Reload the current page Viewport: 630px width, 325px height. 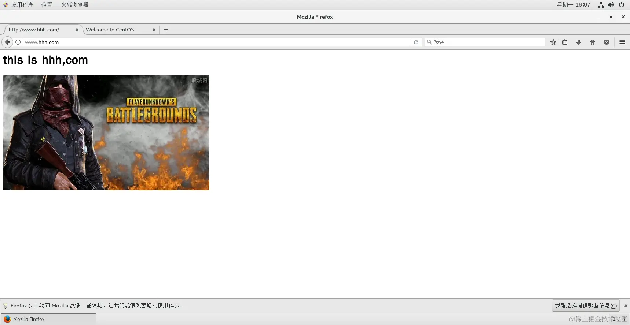pyautogui.click(x=416, y=42)
